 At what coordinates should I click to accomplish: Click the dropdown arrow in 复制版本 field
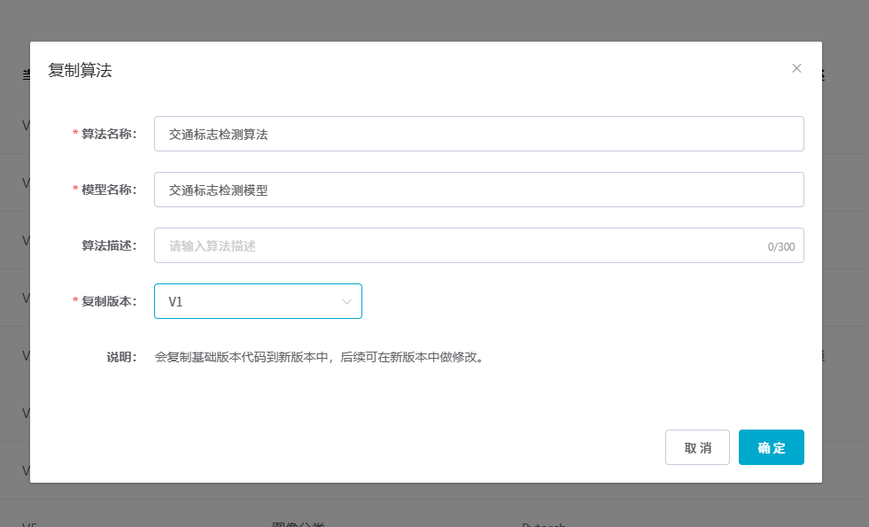[x=346, y=302]
